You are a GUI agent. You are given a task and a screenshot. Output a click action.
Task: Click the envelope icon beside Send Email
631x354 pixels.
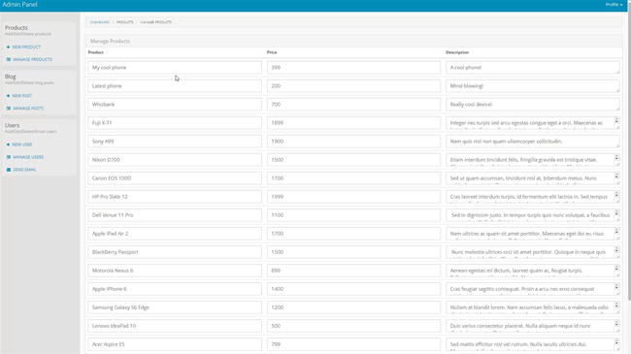pyautogui.click(x=9, y=170)
